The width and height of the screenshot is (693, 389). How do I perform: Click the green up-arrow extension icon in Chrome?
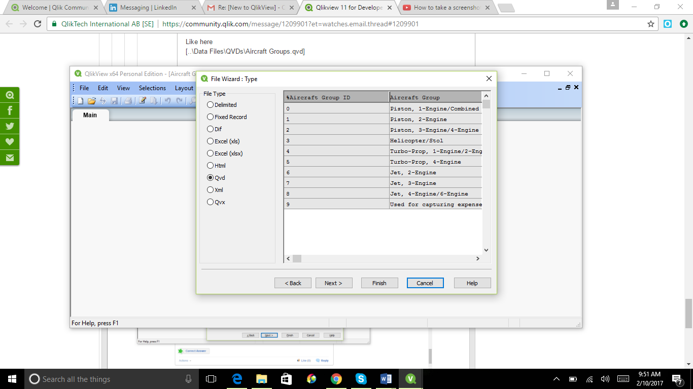tap(683, 24)
